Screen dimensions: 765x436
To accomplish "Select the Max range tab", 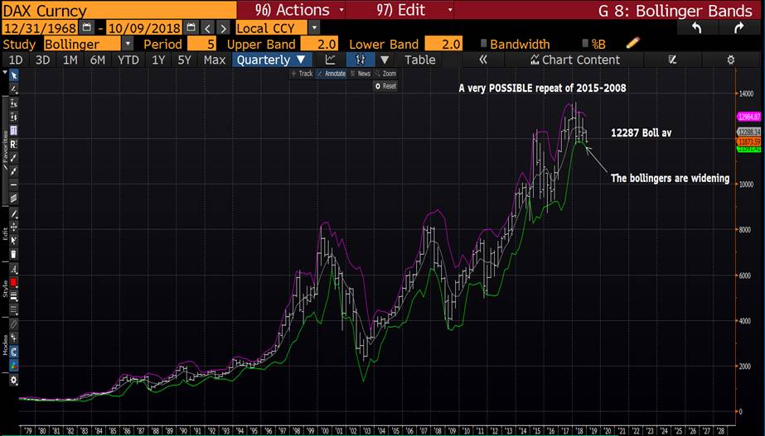I will pos(214,60).
